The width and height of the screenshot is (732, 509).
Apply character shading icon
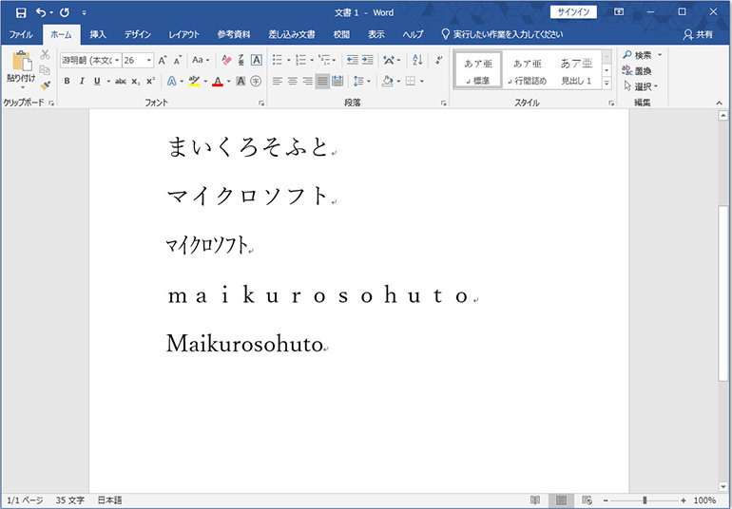coord(241,81)
